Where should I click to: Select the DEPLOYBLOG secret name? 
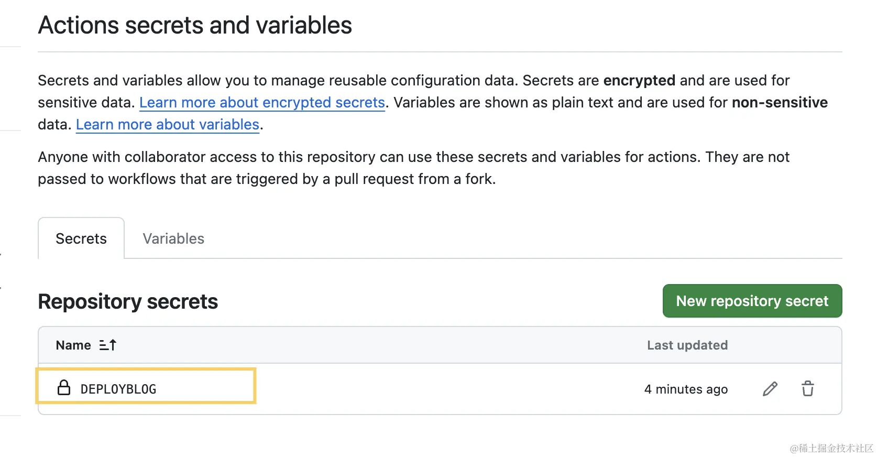[118, 389]
